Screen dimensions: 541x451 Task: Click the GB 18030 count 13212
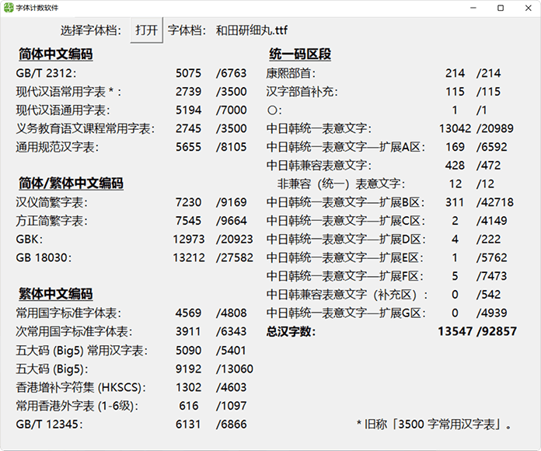189,257
